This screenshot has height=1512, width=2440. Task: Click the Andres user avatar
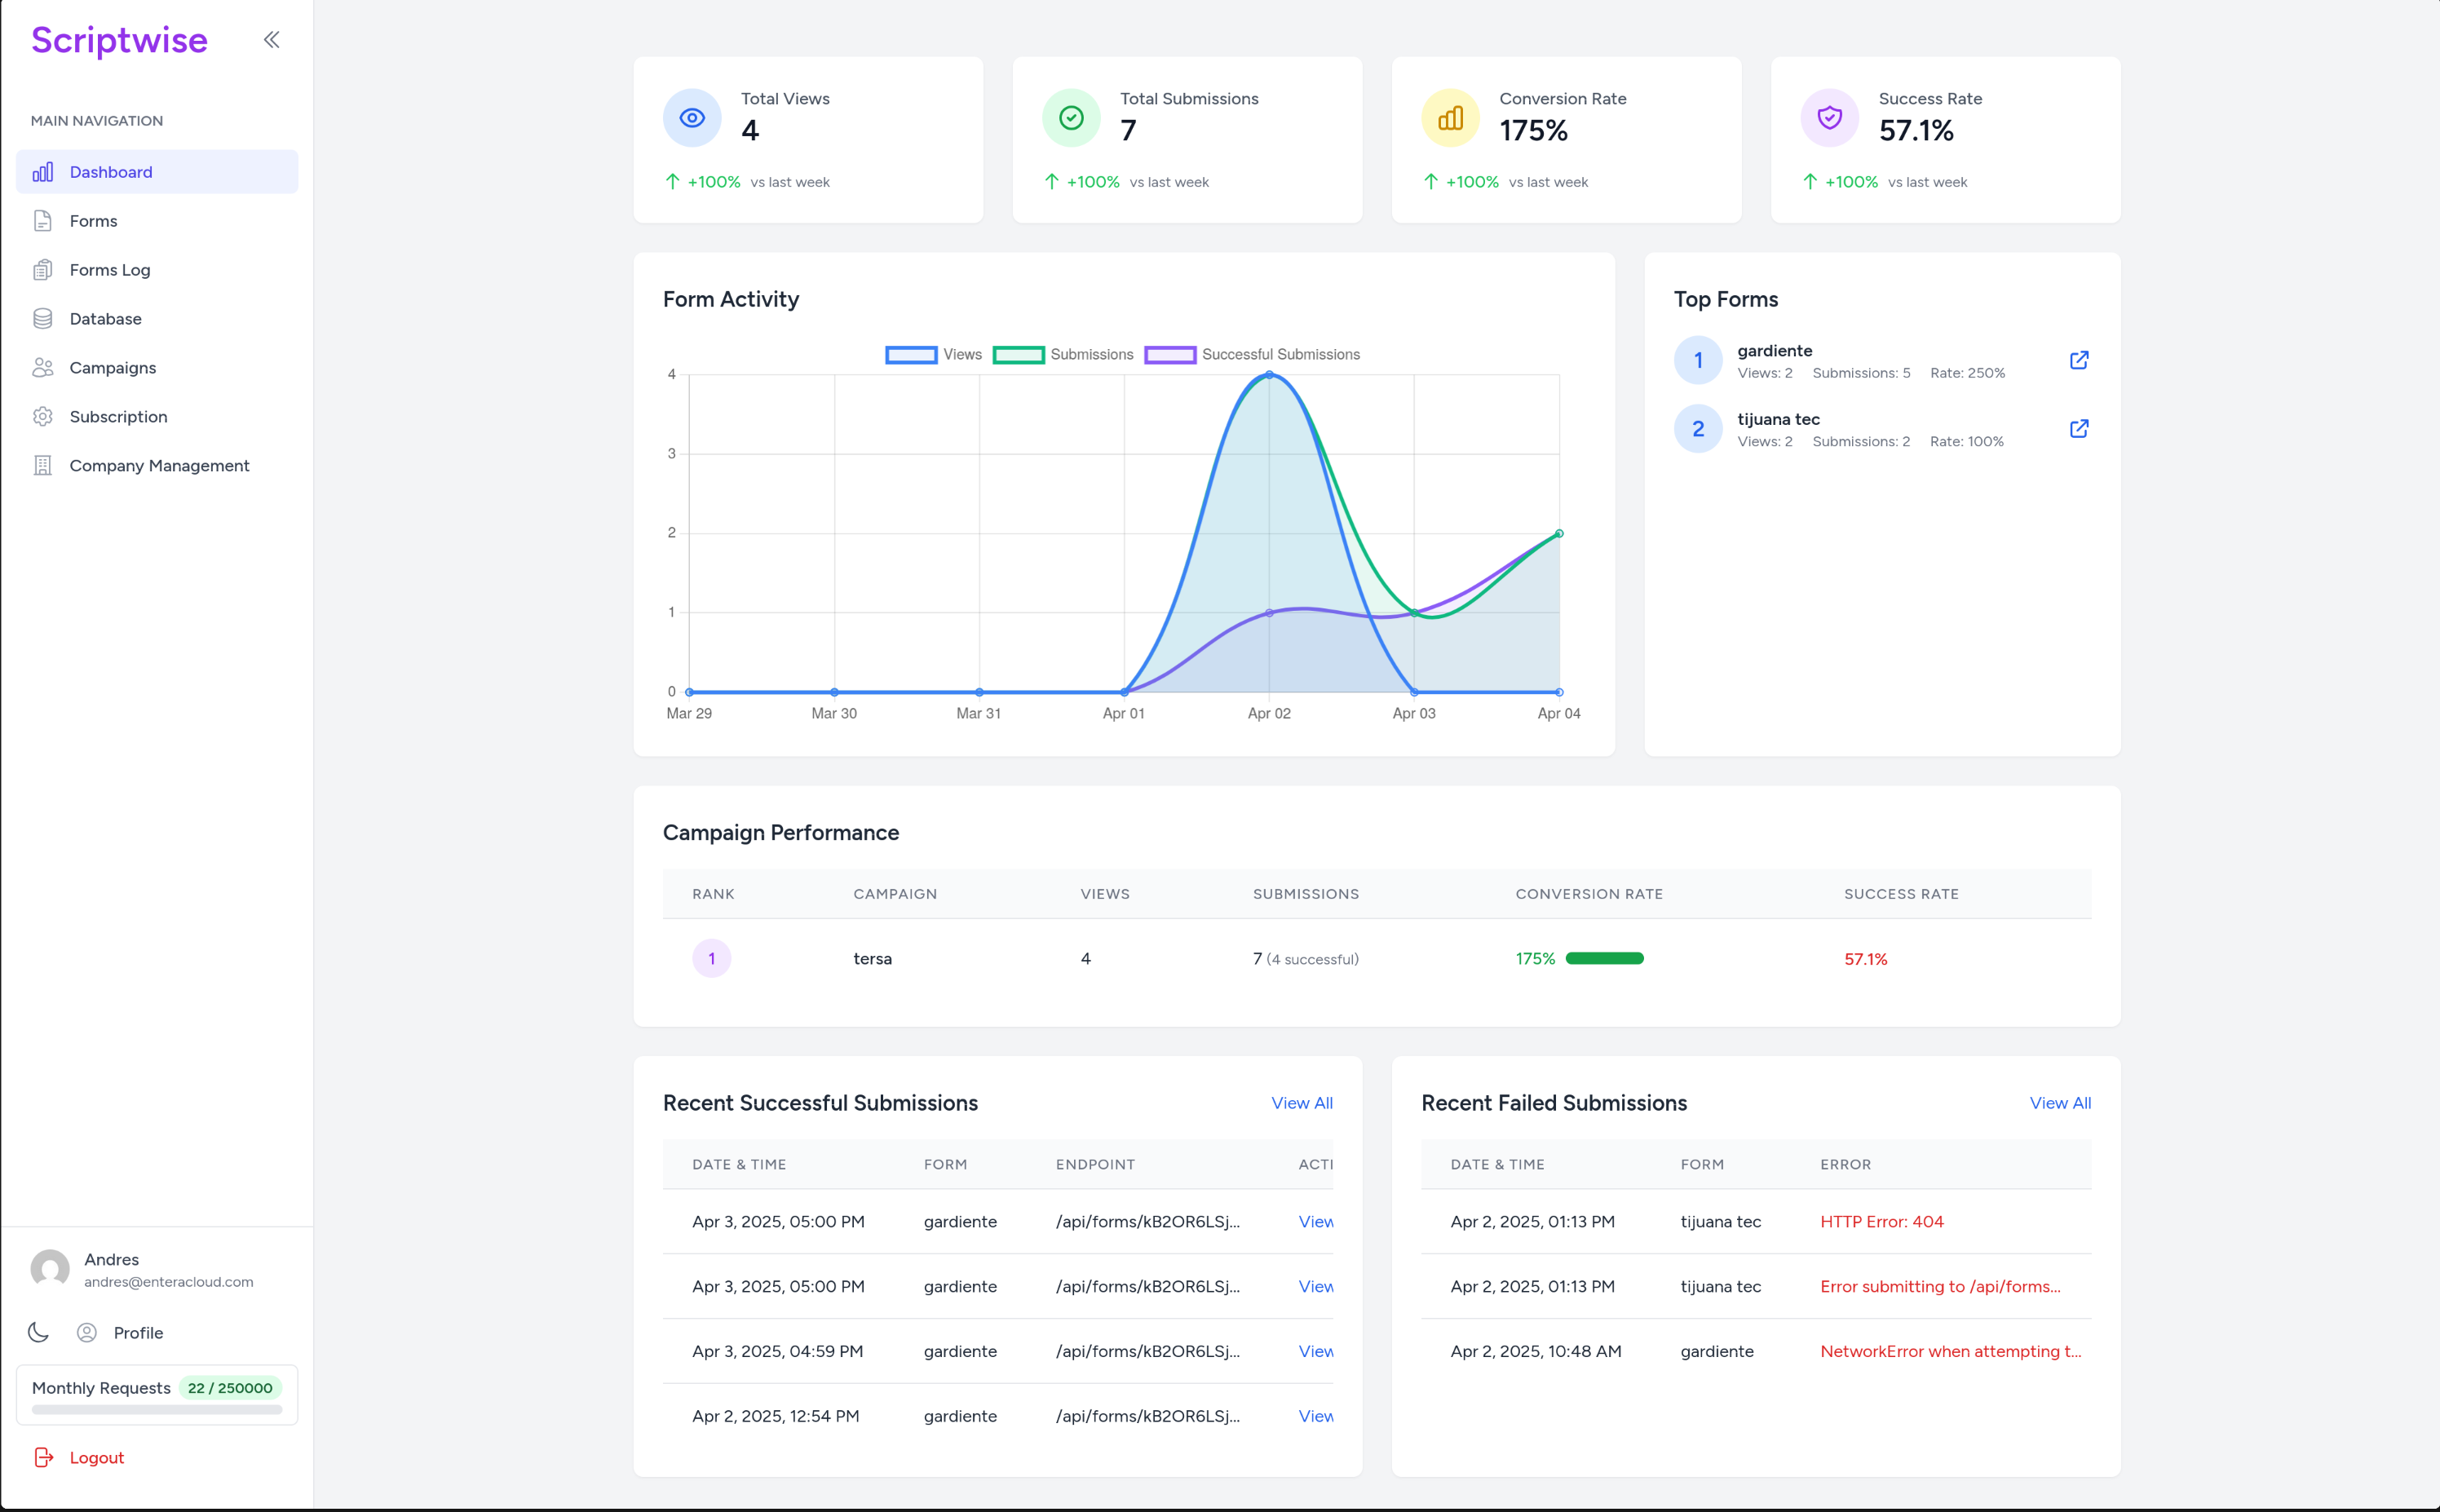coord(50,1269)
